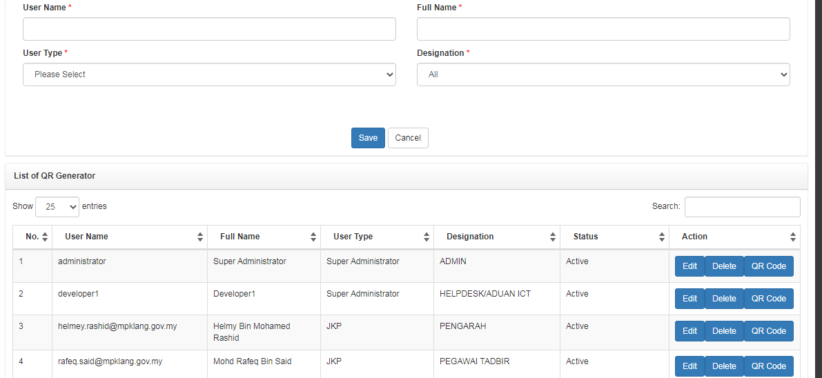Sort by Full Name column arrows
This screenshot has width=822, height=378.
click(x=313, y=237)
